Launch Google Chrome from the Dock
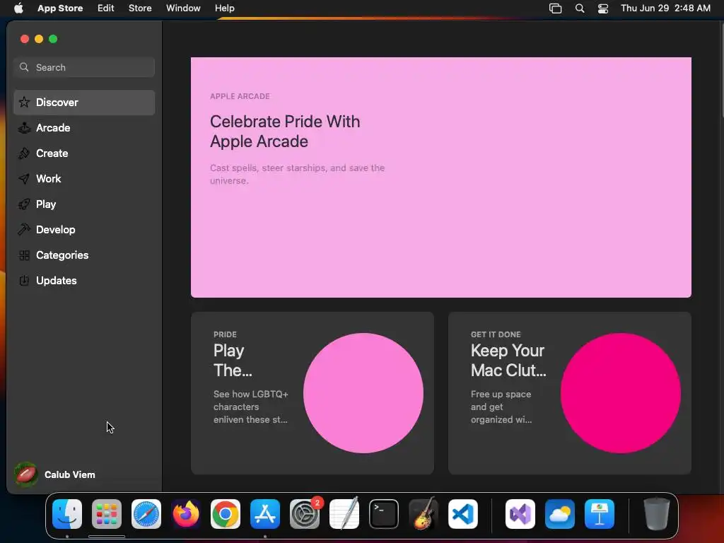 [x=226, y=514]
